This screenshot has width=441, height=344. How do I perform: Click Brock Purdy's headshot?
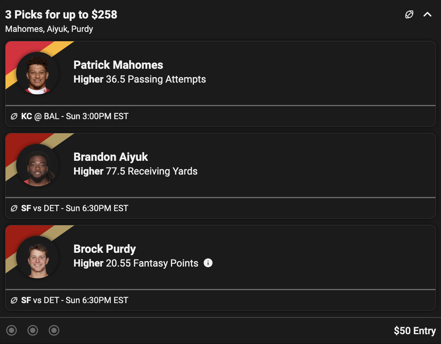click(38, 258)
